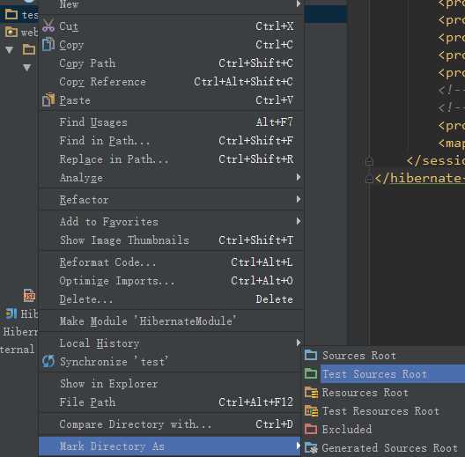Choose Cut from the context menu
Image resolution: width=465 pixels, height=457 pixels.
pyautogui.click(x=171, y=26)
